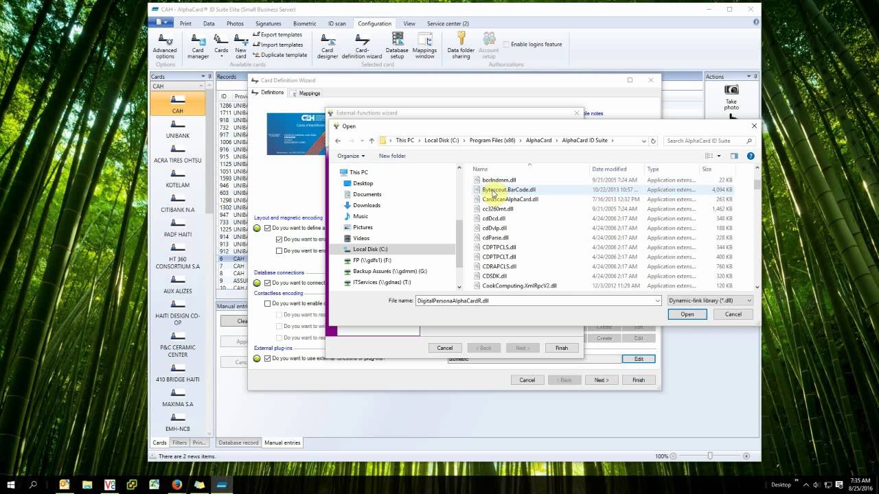The height and width of the screenshot is (494, 879).
Task: Toggle Enable logins feature checkbox
Action: (x=506, y=45)
